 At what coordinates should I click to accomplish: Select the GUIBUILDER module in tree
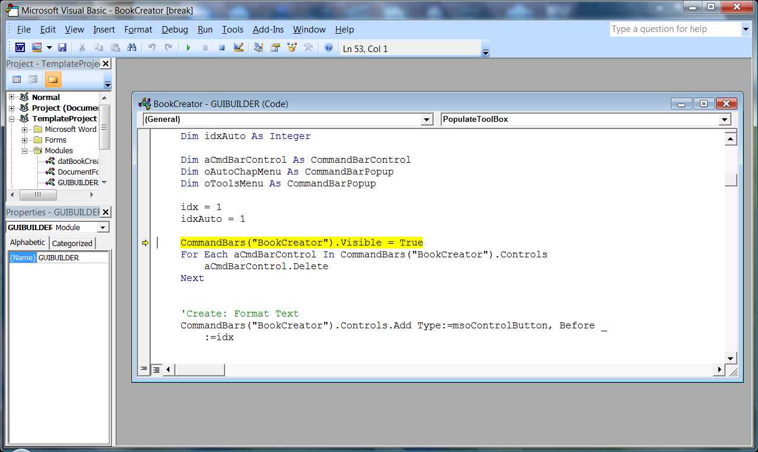(x=78, y=182)
